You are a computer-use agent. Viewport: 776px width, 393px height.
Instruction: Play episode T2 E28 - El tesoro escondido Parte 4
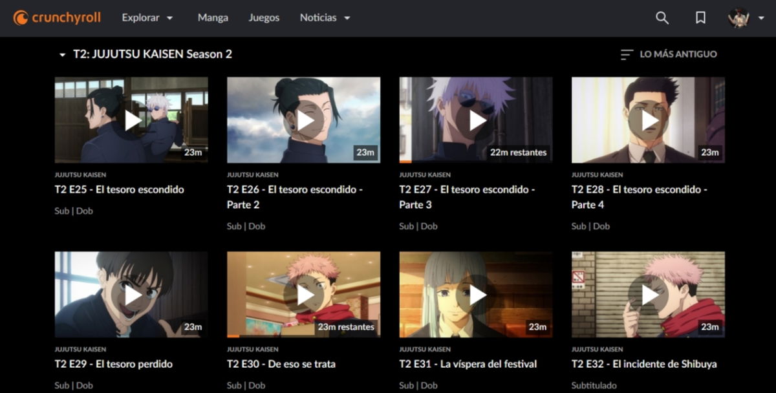click(649, 119)
